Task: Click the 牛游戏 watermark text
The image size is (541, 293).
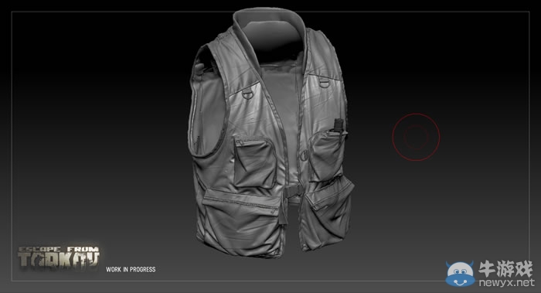Action: click(505, 269)
